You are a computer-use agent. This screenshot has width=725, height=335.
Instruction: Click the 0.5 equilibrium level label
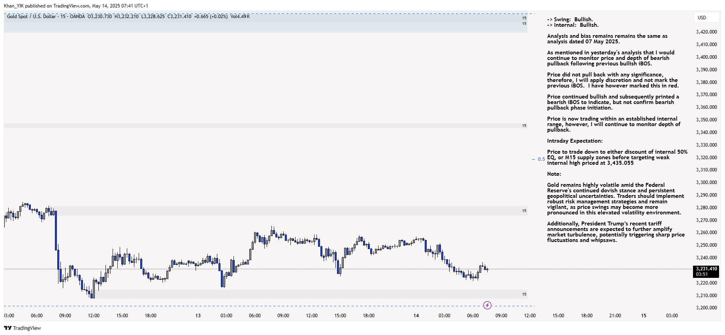tap(541, 159)
